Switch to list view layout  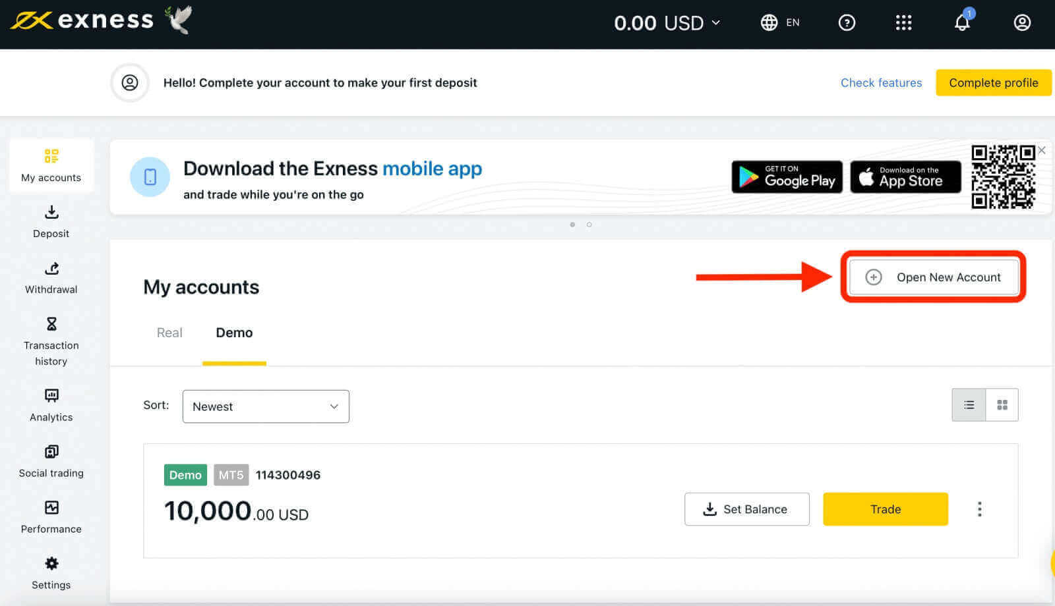click(969, 405)
